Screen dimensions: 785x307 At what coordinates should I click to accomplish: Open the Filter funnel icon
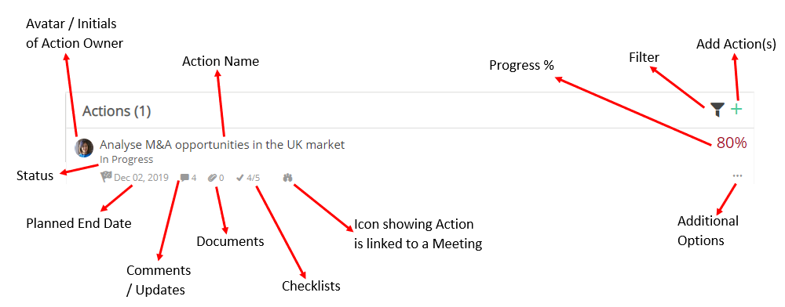717,110
